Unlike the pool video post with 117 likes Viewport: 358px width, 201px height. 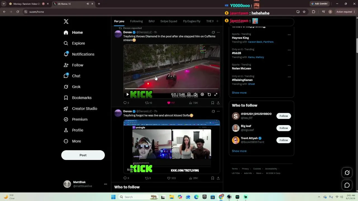tap(171, 103)
